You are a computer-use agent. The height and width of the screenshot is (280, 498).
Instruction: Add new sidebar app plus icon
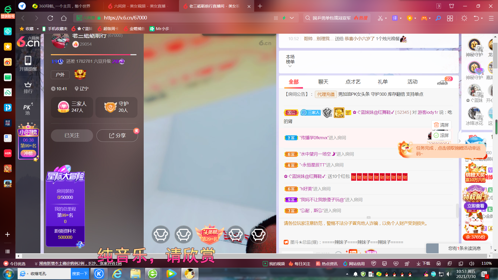8,234
